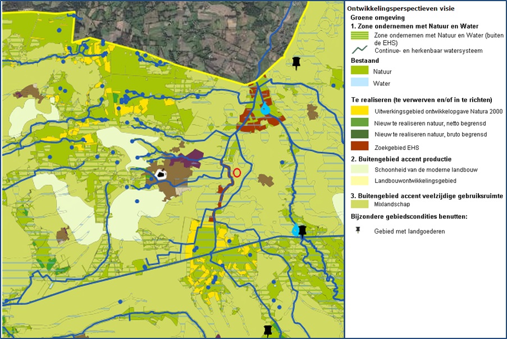Viewport: 507px width, 339px height.
Task: Click the black pushpin at map bottom edge
Action: coord(268,331)
